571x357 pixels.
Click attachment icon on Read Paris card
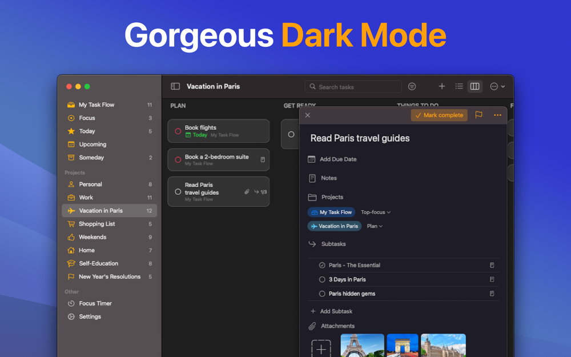coord(247,191)
